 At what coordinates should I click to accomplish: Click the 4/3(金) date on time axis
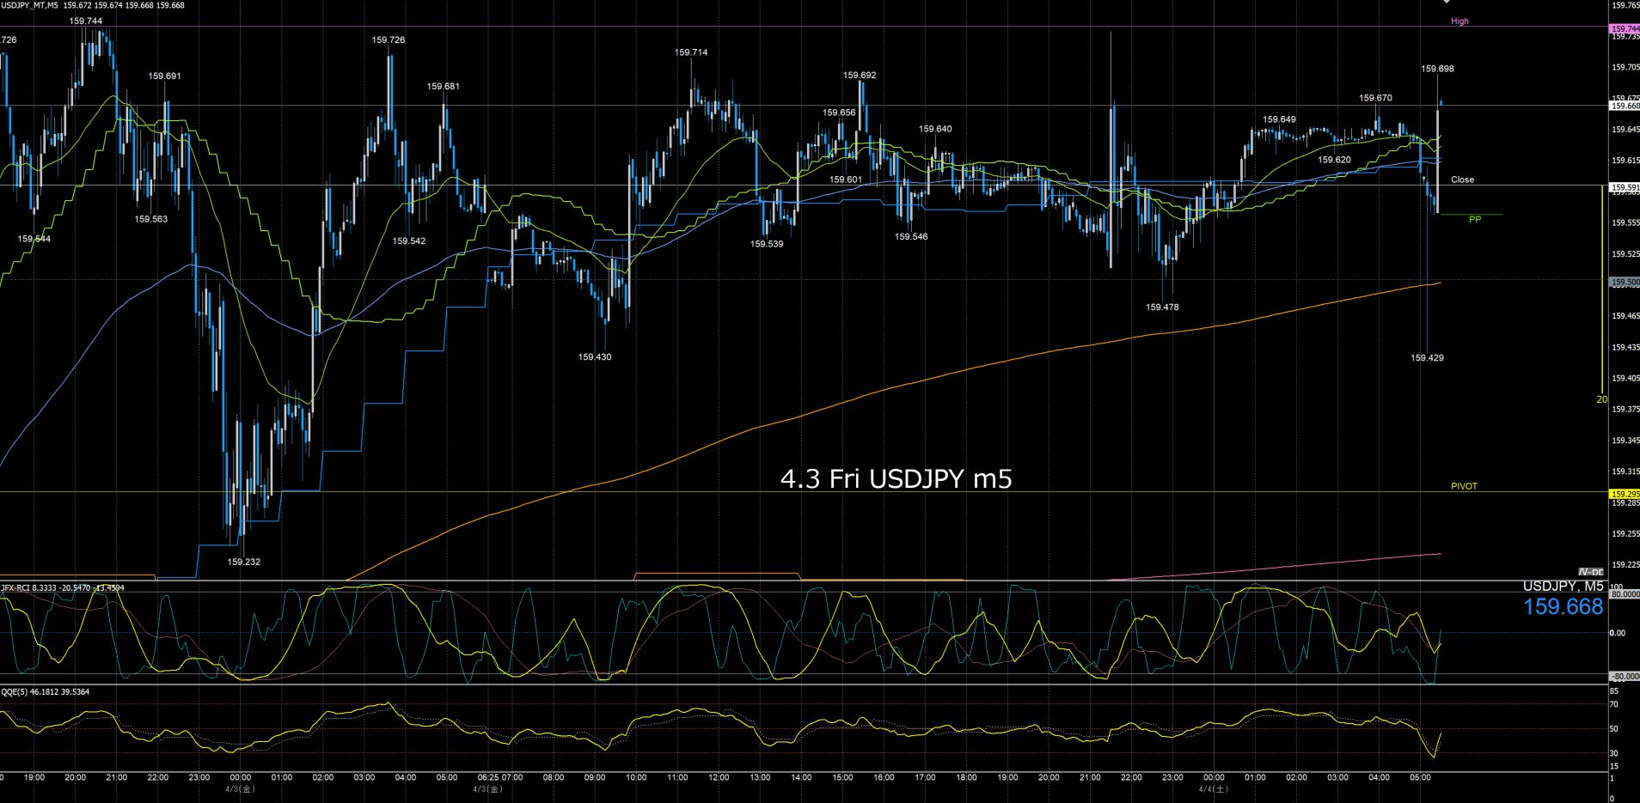(240, 788)
